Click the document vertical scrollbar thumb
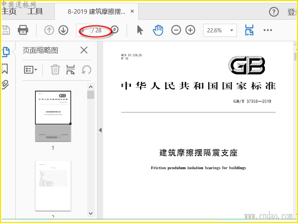 point(295,56)
